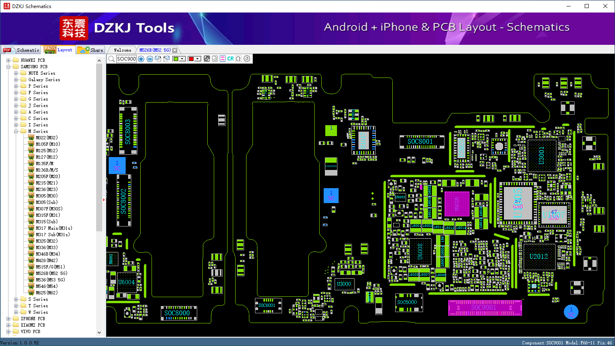Image resolution: width=615 pixels, height=346 pixels.
Task: Collapse the M Series node
Action: coord(16,131)
